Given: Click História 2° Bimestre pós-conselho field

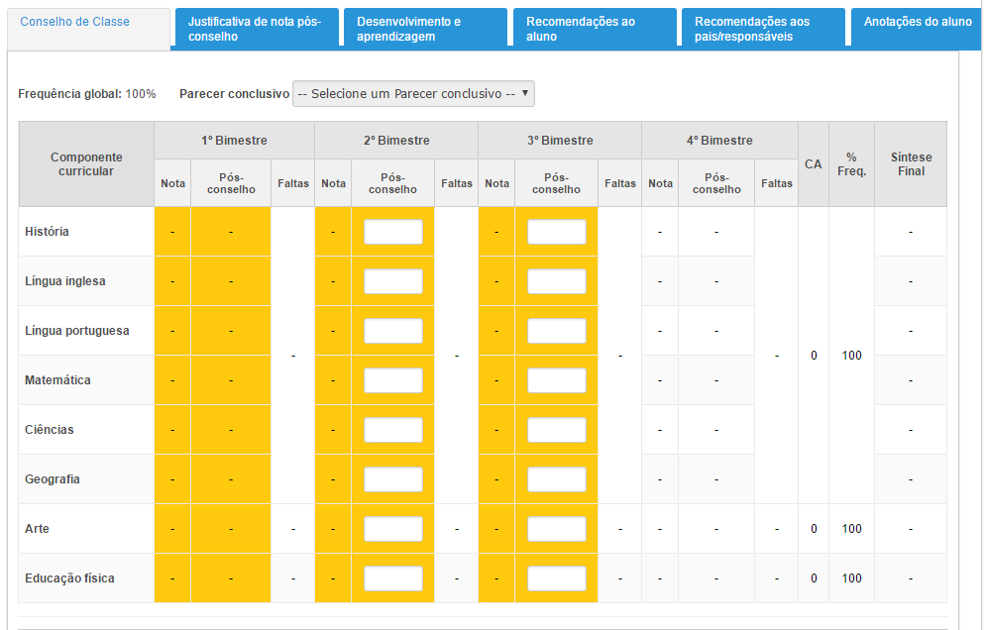Looking at the screenshot, I should [392, 232].
